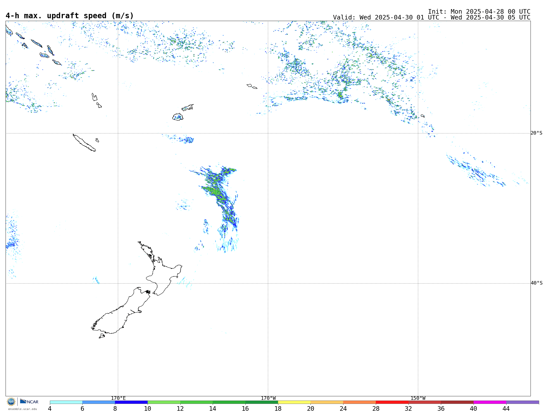
Task: Pick the dark green 16–18 colorbar segment
Action: (262, 402)
